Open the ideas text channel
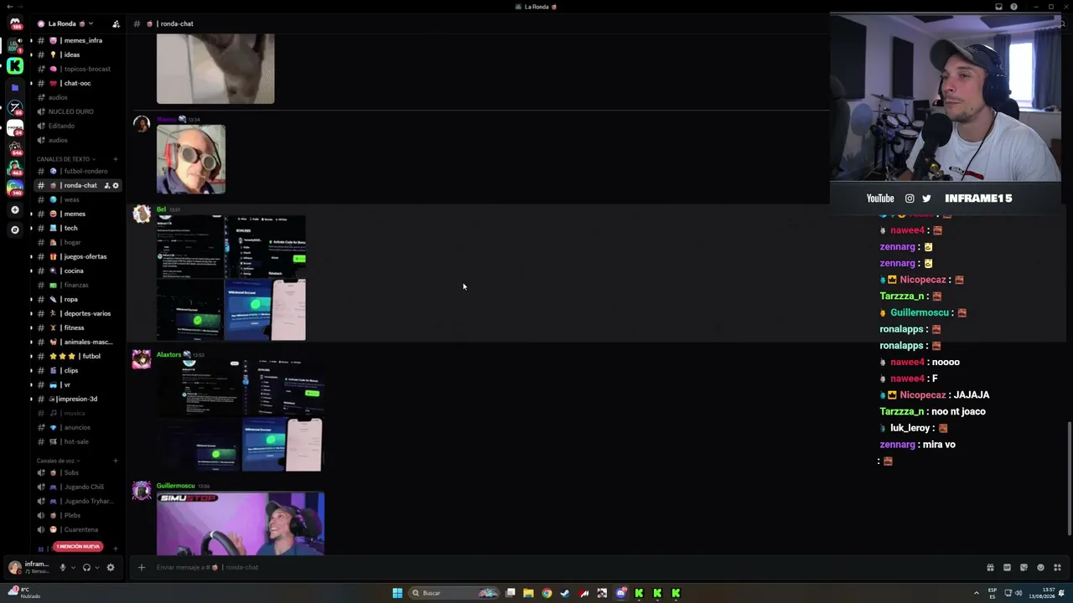Image resolution: width=1073 pixels, height=603 pixels. (x=78, y=54)
